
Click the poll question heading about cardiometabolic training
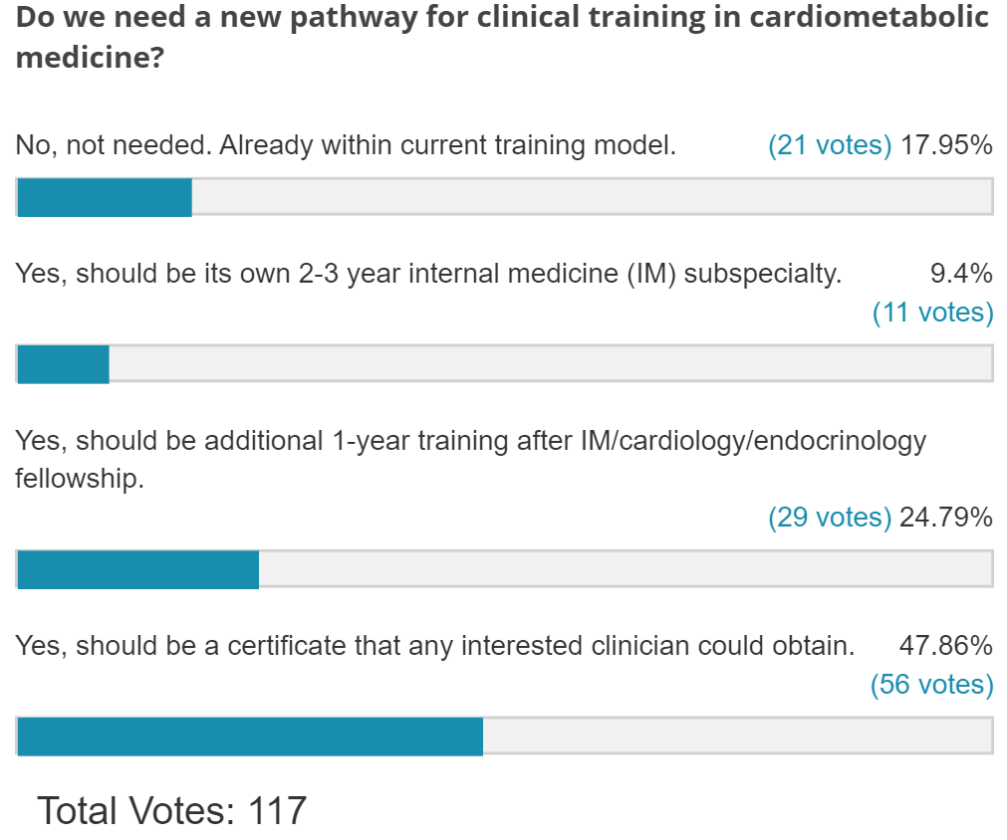coord(502,38)
